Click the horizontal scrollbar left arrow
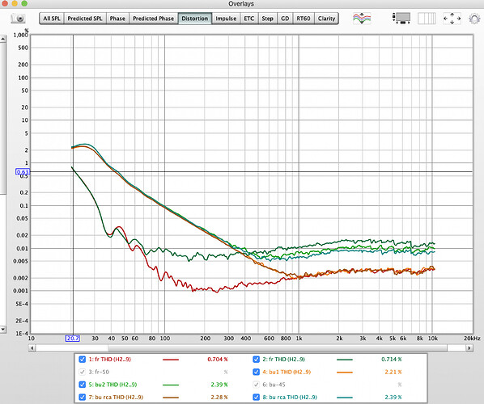The height and width of the screenshot is (404, 484). pos(32,348)
